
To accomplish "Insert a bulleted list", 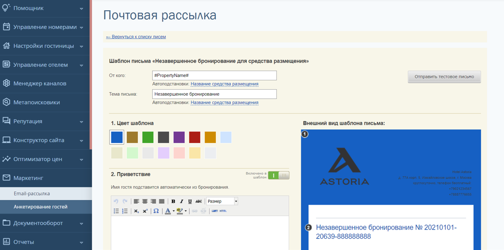I will coord(117,211).
